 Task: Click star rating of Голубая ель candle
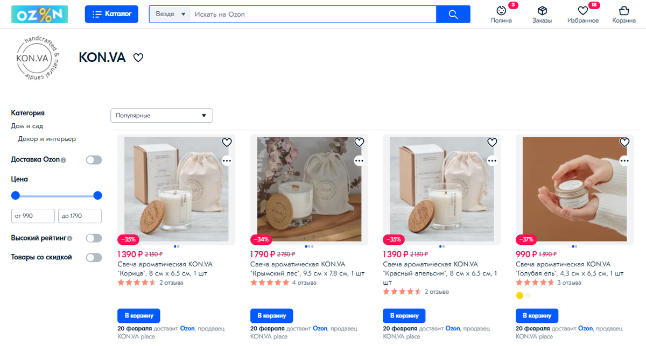coord(535,283)
